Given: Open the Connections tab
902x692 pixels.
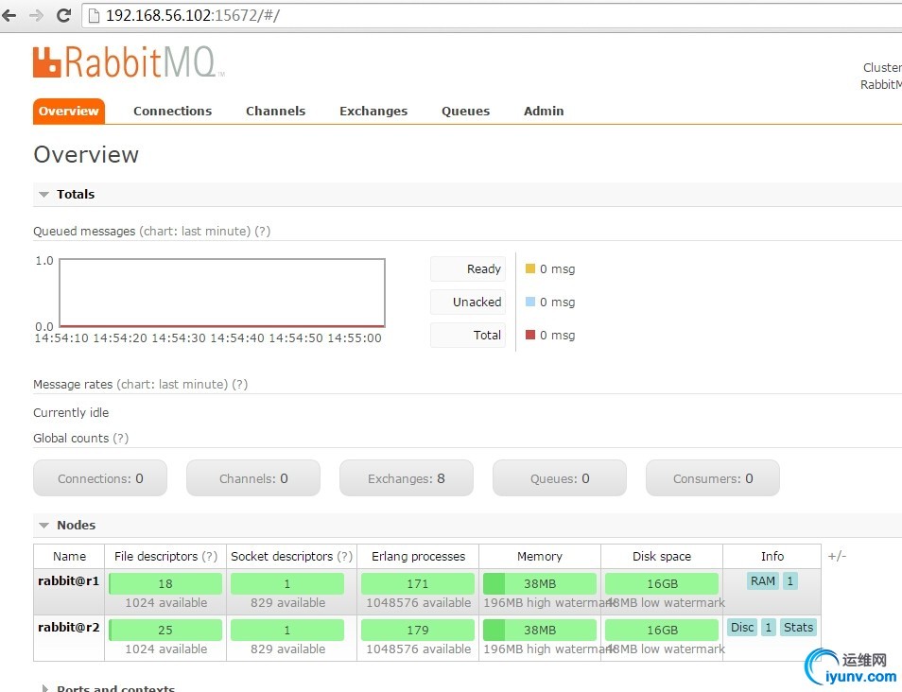Looking at the screenshot, I should click(173, 111).
